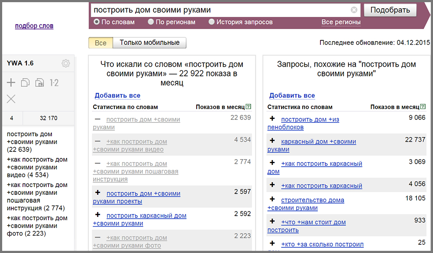The image size is (433, 253).
Task: Click help icon beside left Показов в месяц
Action: pos(248,107)
